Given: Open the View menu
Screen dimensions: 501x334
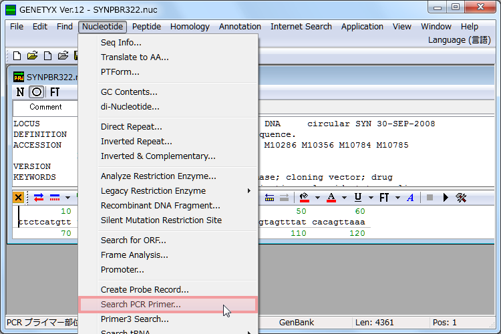Looking at the screenshot, I should (x=401, y=27).
